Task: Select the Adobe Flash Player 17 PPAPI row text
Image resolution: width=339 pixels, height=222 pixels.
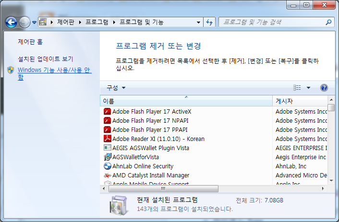Action: (x=150, y=129)
